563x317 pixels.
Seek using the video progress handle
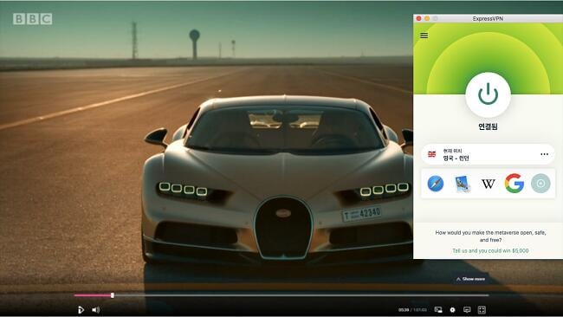(113, 295)
